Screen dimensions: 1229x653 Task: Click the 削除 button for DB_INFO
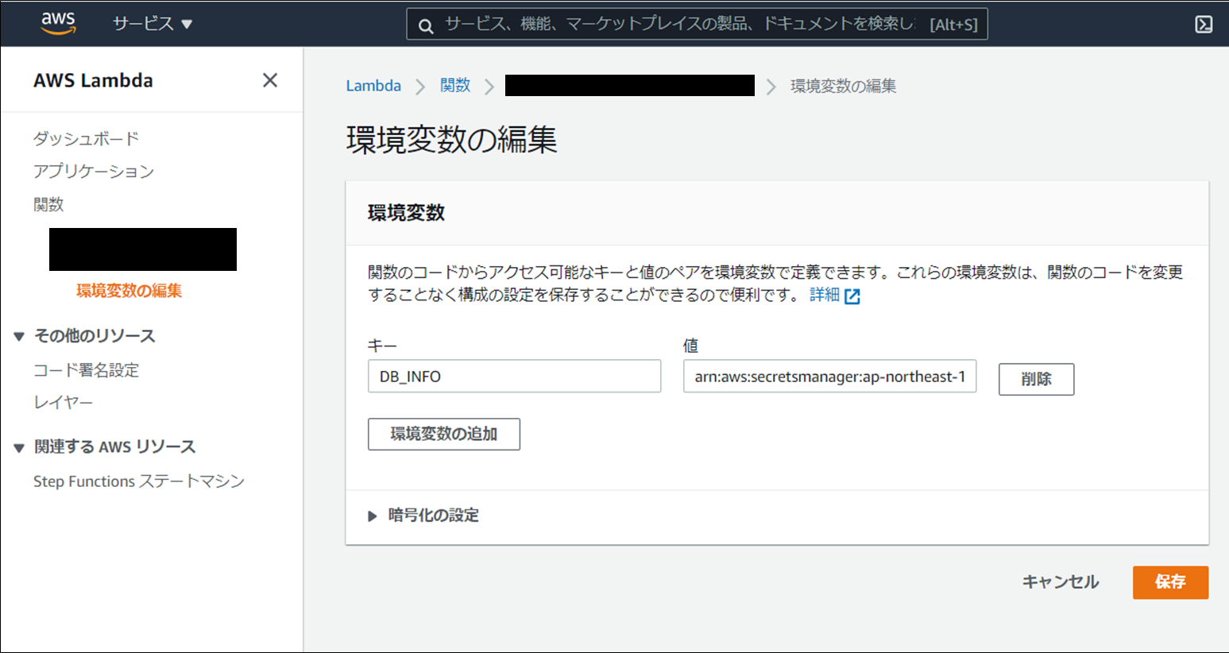1036,379
